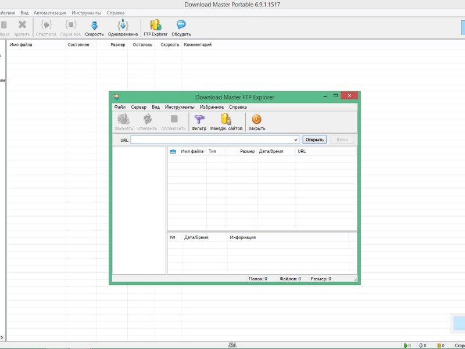The width and height of the screenshot is (465, 349).
Task: Open Инструменты menu in FTP Explorer
Action: (180, 107)
